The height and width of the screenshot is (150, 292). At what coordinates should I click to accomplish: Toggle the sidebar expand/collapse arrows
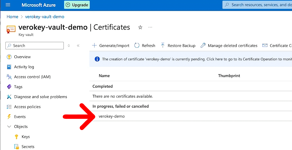pos(69,46)
